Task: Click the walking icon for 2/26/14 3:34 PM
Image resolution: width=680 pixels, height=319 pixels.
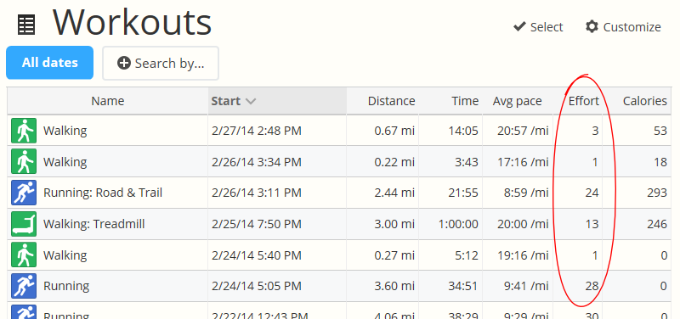Action: click(24, 162)
